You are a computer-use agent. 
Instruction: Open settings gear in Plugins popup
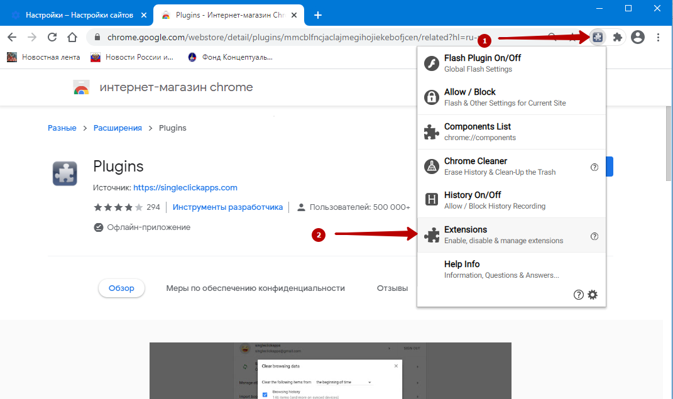click(x=593, y=295)
